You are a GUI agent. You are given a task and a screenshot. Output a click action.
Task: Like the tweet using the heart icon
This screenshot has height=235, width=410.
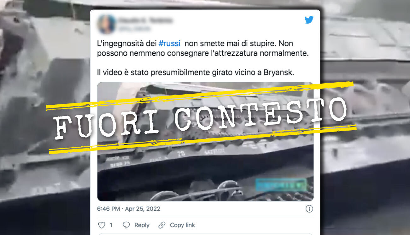coord(102,225)
